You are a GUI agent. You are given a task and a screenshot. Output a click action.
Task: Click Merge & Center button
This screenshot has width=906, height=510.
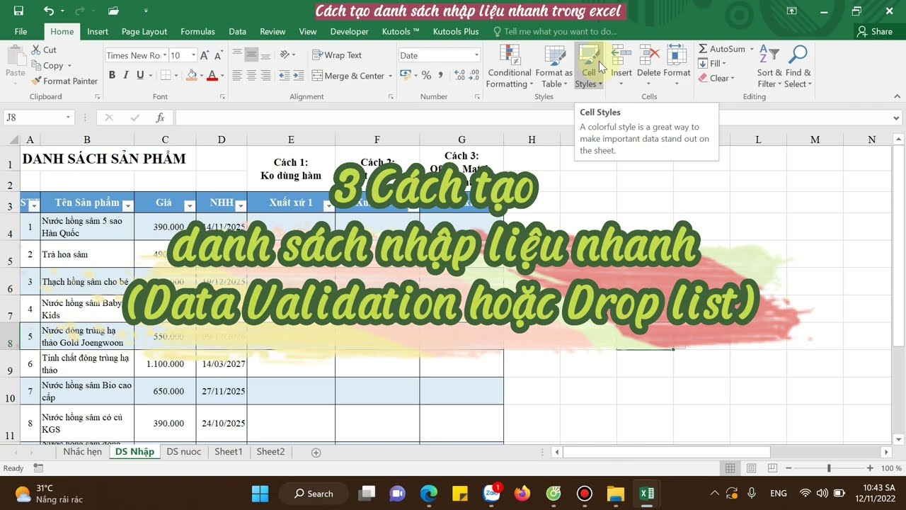point(348,76)
